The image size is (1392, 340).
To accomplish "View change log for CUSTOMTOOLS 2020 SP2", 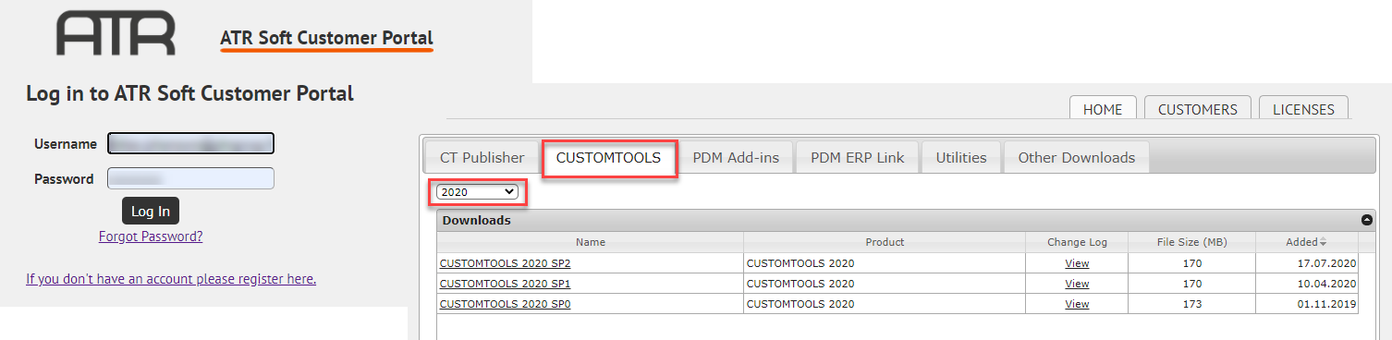I will 1077,263.
